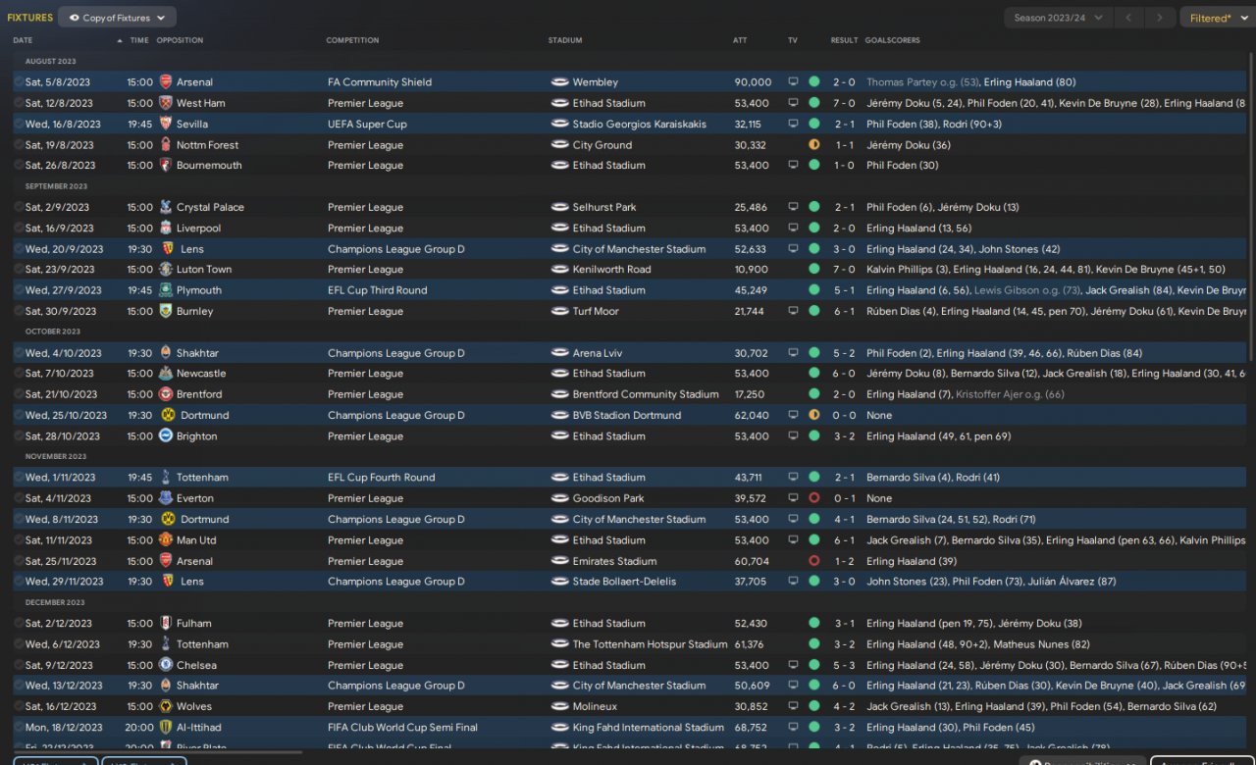1256x765 pixels.
Task: Sort fixtures by the Result column header
Action: pos(844,40)
